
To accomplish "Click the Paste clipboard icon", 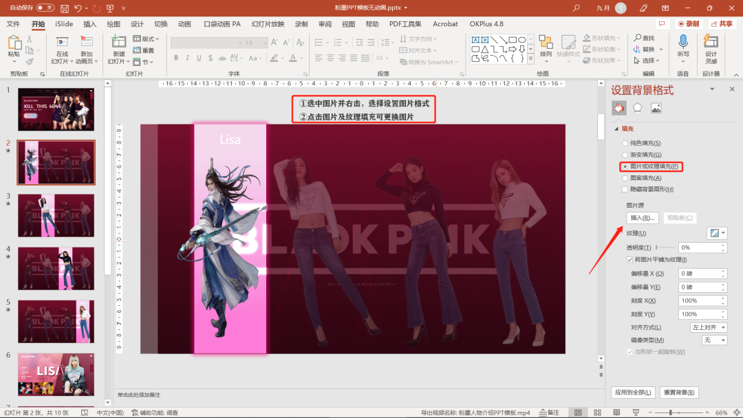I will [14, 45].
